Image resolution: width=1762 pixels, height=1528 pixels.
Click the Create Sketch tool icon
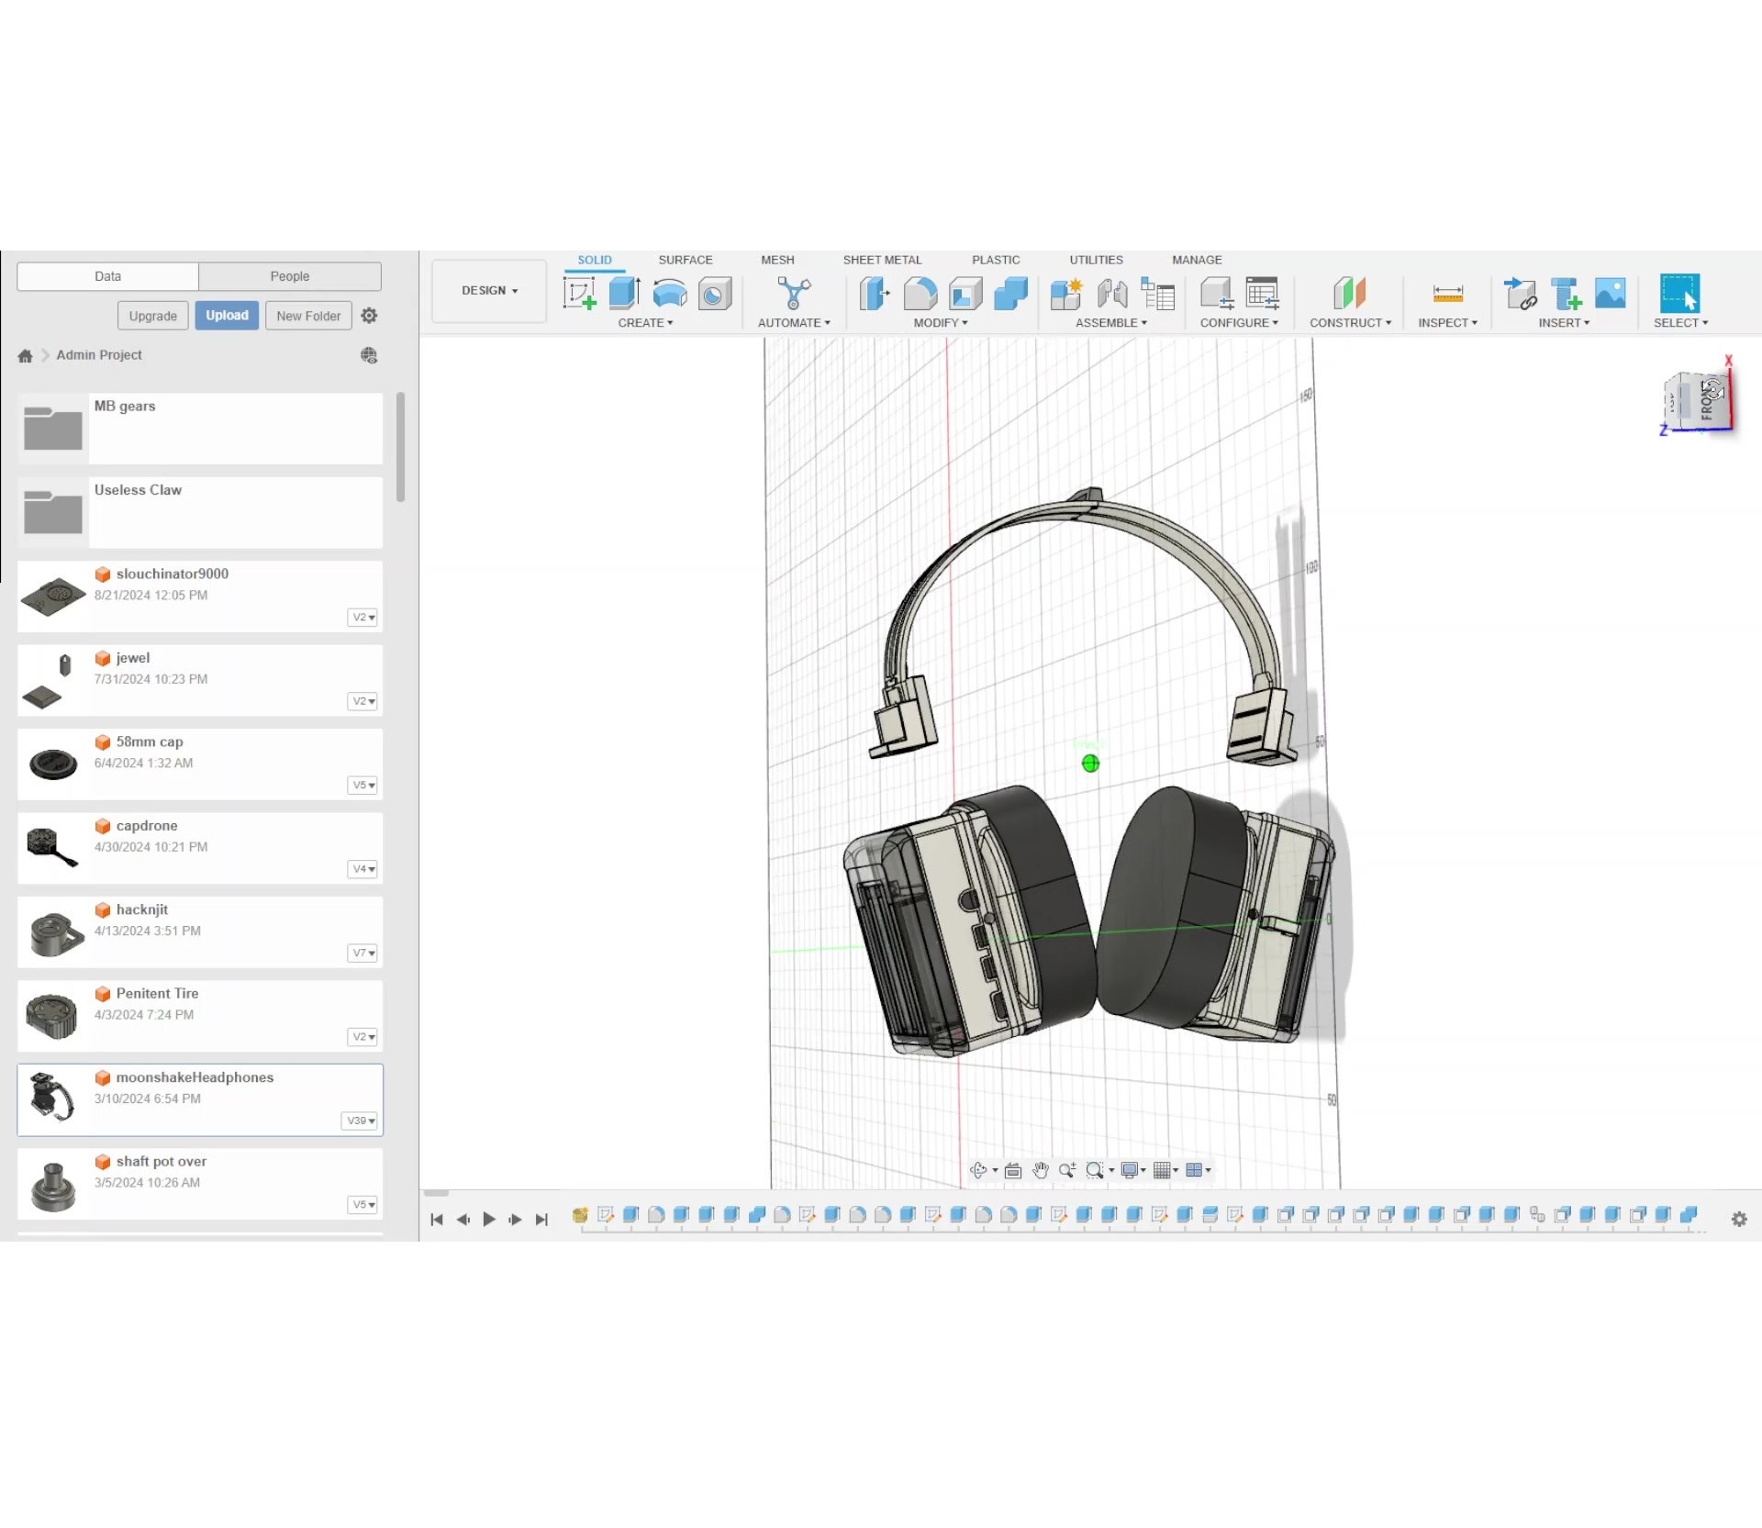click(x=579, y=294)
